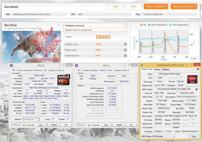This screenshot has width=202, height=142.
Task: Open Tools dropdown arrow in CPU tab window
Action: 46,125
